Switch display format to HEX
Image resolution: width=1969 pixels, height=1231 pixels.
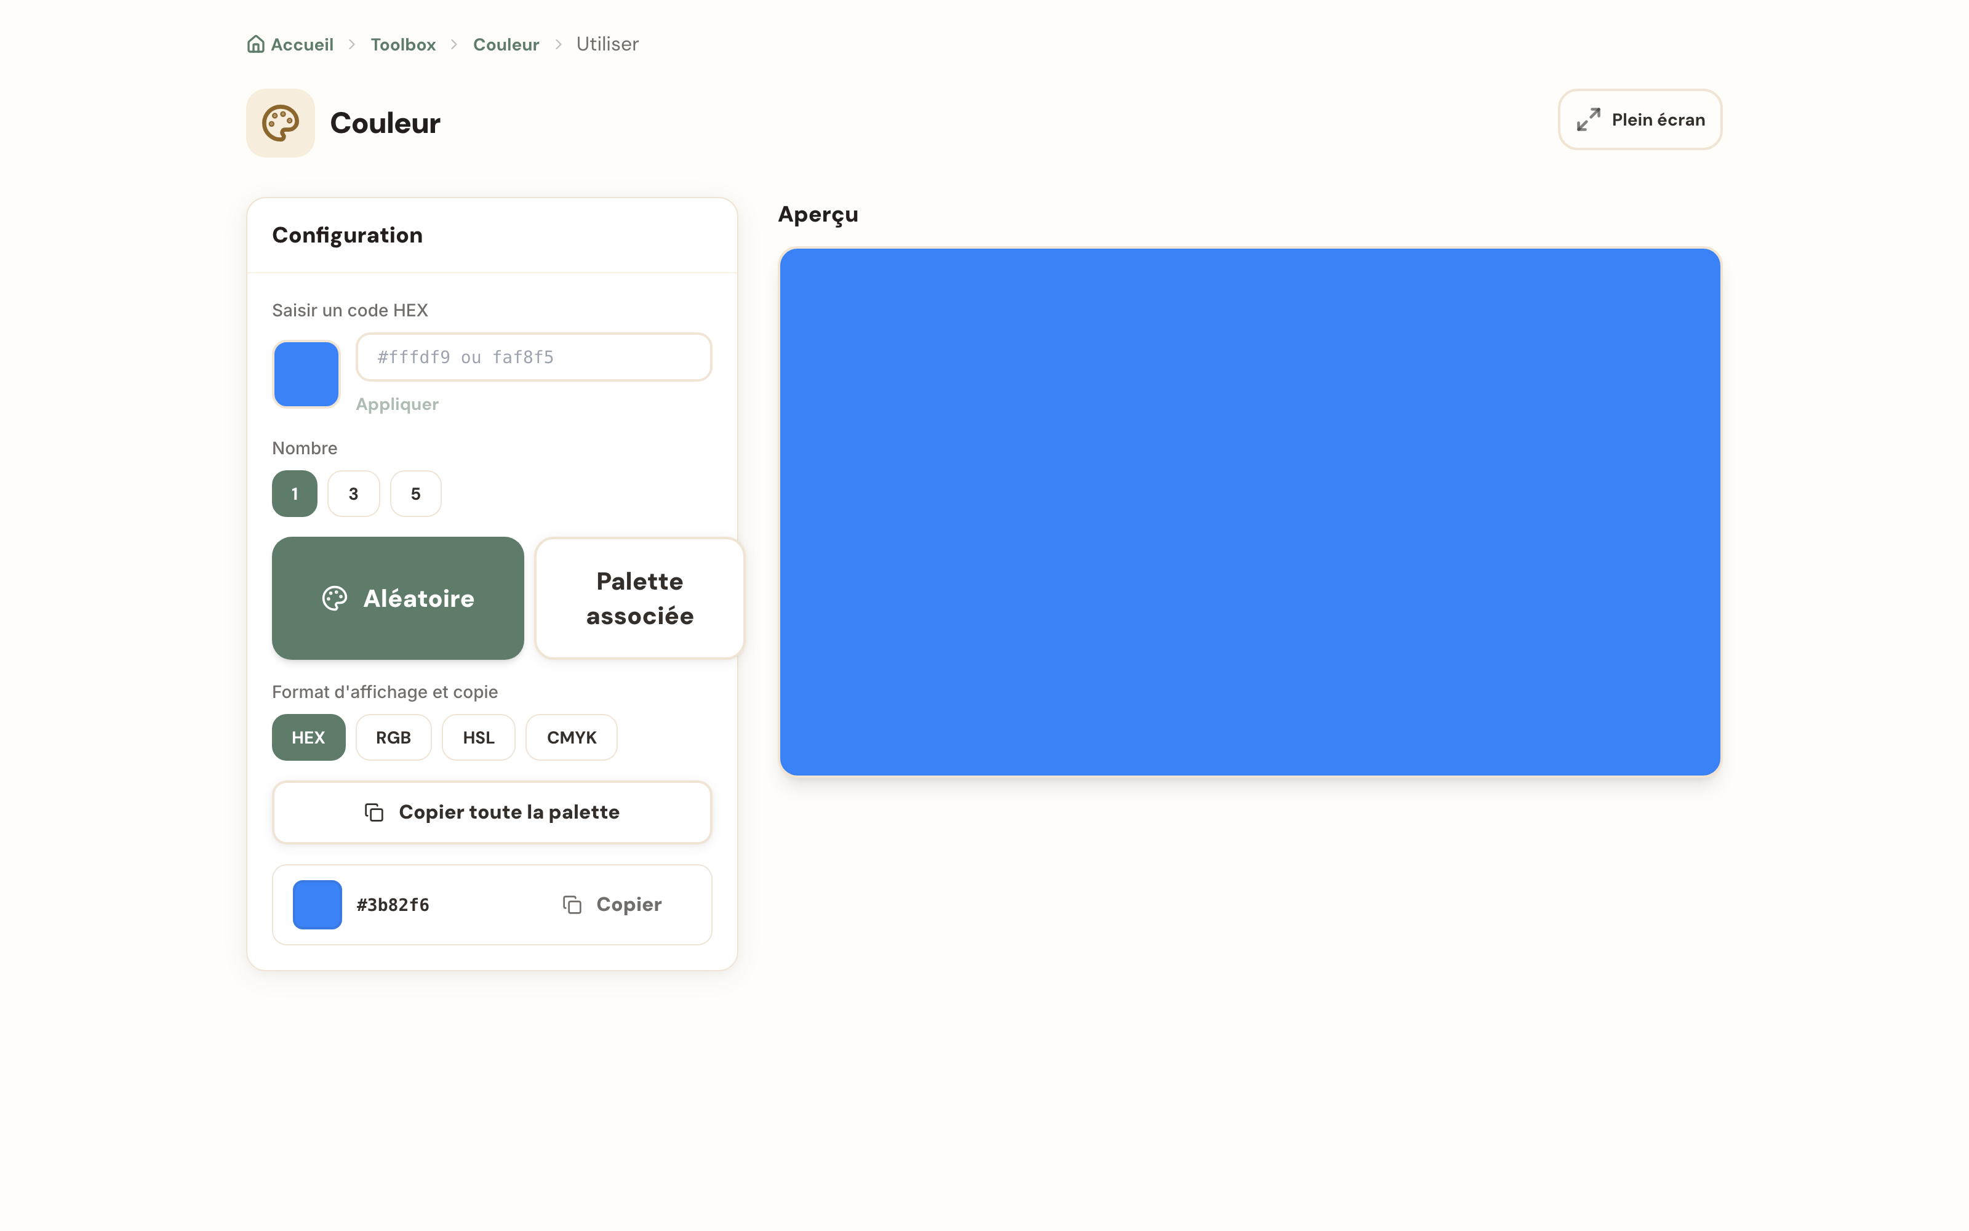308,737
